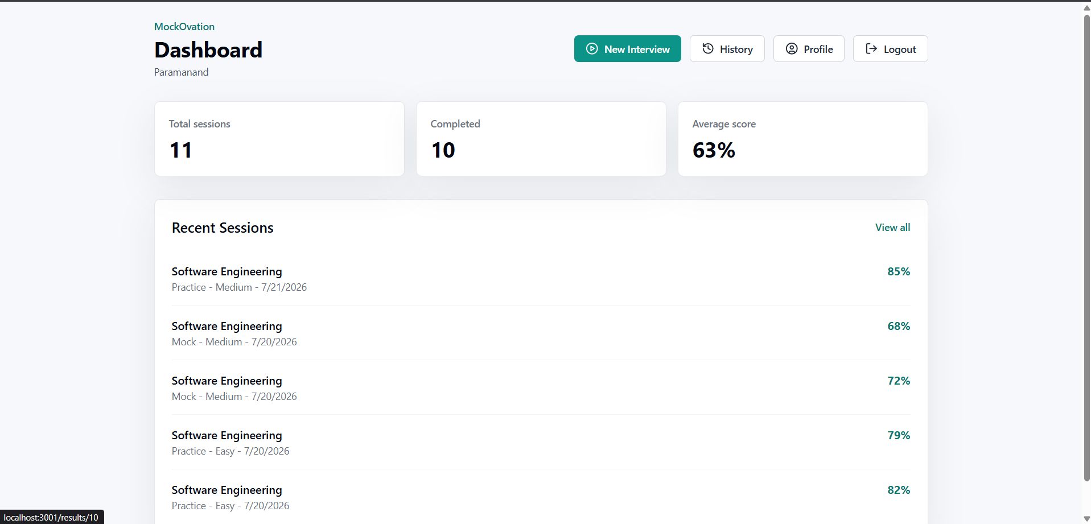Screen dimensions: 1091x524
Task: Select the Total sessions card
Action: click(279, 139)
